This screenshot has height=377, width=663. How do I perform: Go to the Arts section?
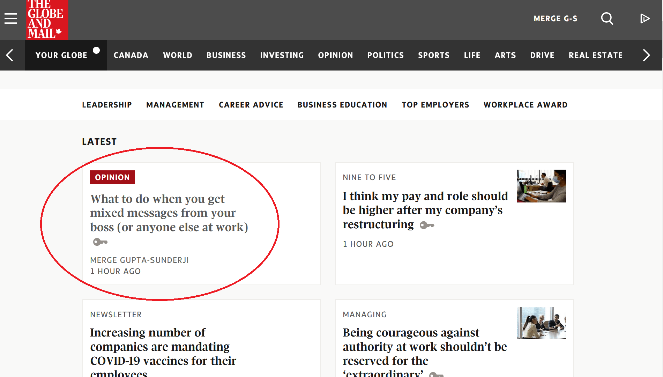[505, 55]
